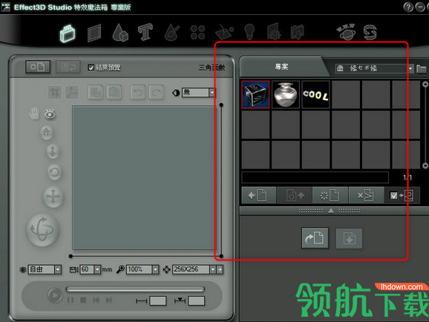This screenshot has height=322, width=429.
Task: Select the four-dots particle effect icon
Action: tap(198, 33)
